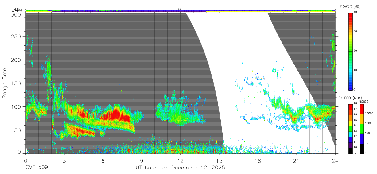Screen dimensions: 377x174
Task: Click the 9 tick on the UT hours axis
Action: coord(142,161)
